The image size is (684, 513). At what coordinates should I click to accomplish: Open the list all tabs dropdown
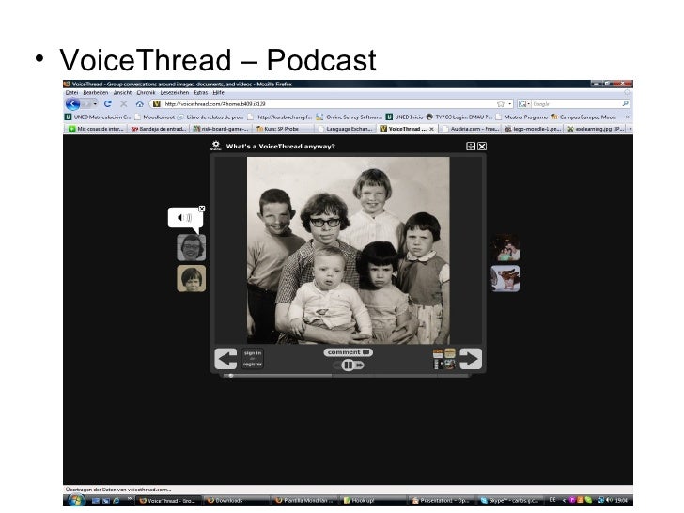[630, 129]
